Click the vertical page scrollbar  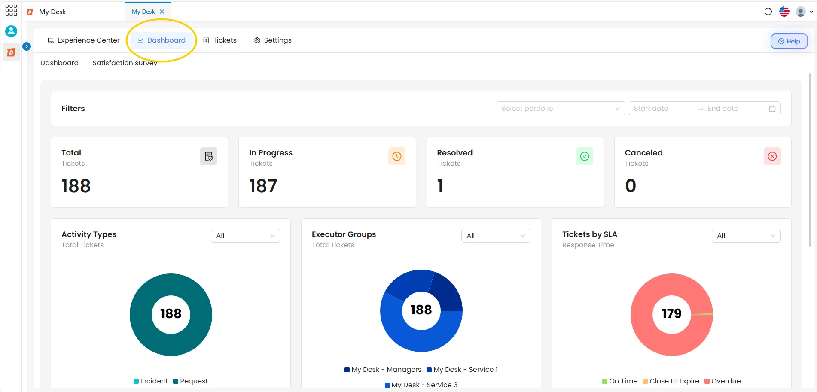810,161
